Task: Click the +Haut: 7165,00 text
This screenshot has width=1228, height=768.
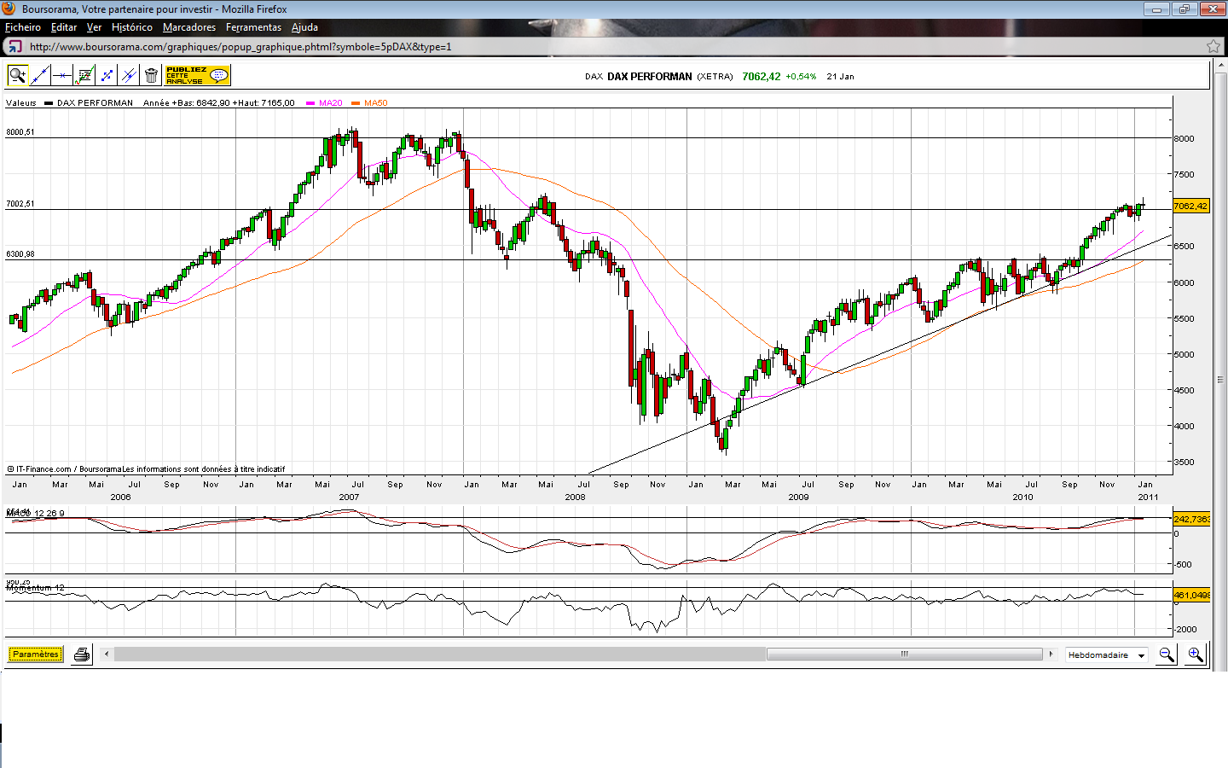Action: tap(264, 103)
